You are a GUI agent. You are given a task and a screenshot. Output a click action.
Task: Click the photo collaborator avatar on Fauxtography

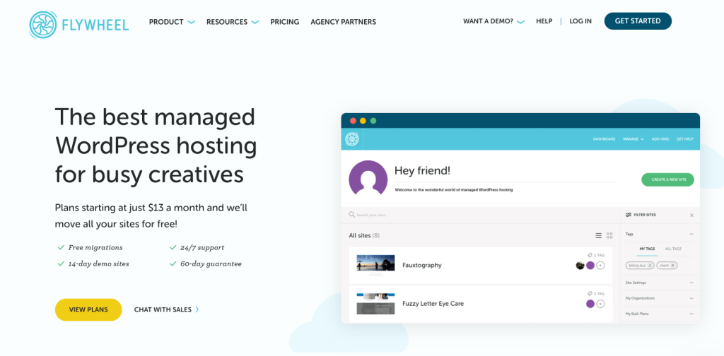pos(580,265)
